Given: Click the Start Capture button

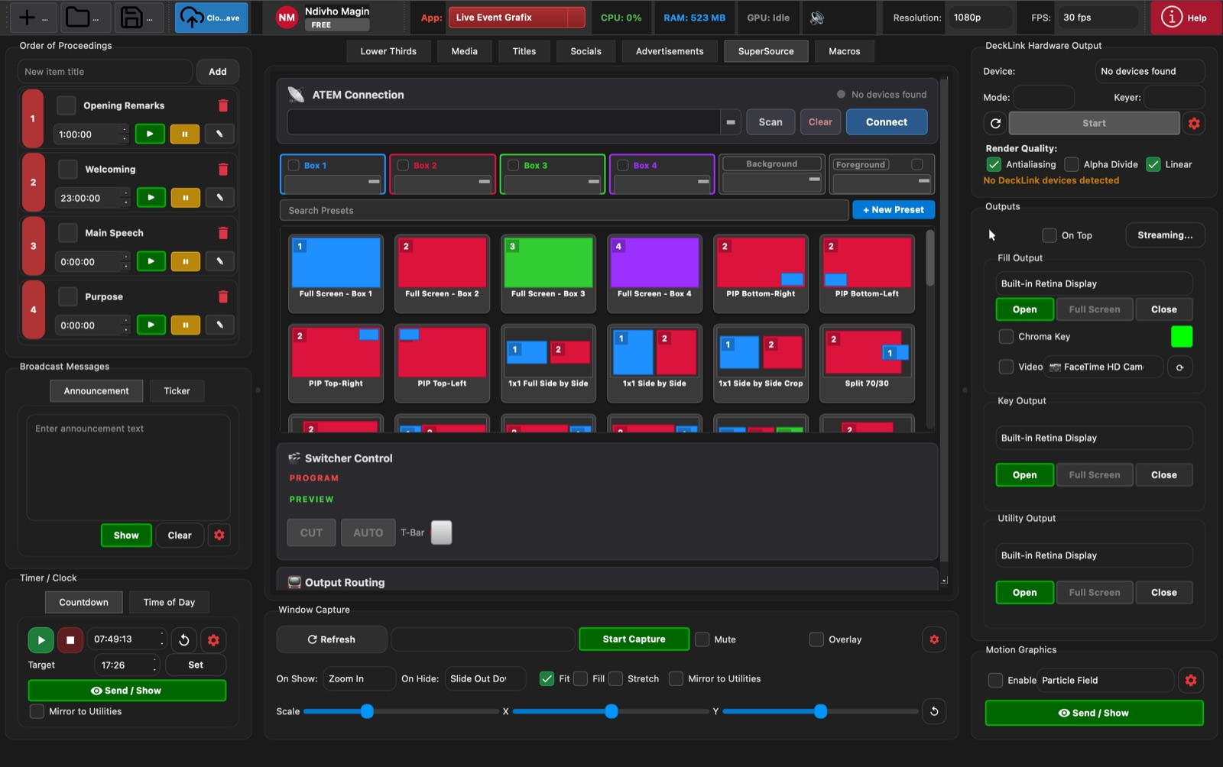Looking at the screenshot, I should point(634,639).
